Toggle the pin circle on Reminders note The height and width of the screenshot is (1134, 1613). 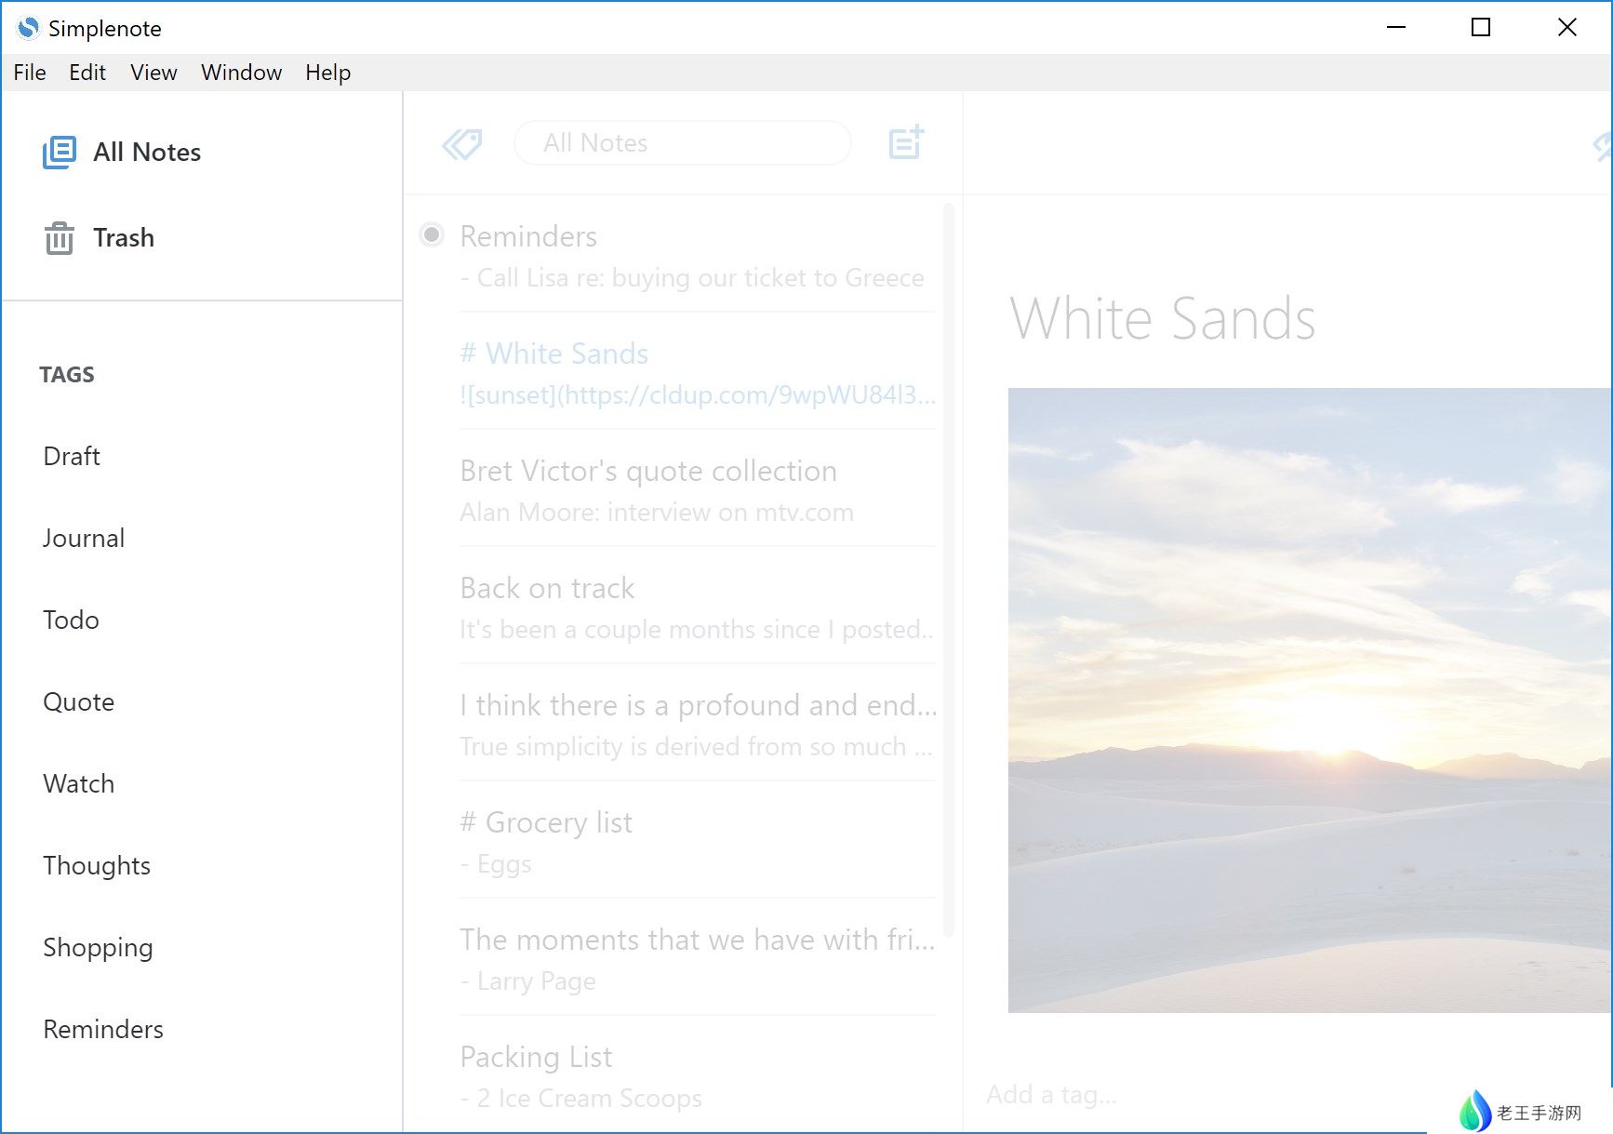pos(432,234)
